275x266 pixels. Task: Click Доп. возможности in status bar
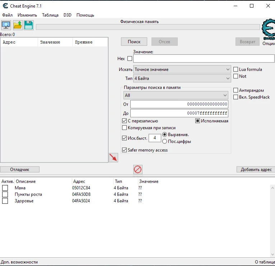click(x=19, y=262)
